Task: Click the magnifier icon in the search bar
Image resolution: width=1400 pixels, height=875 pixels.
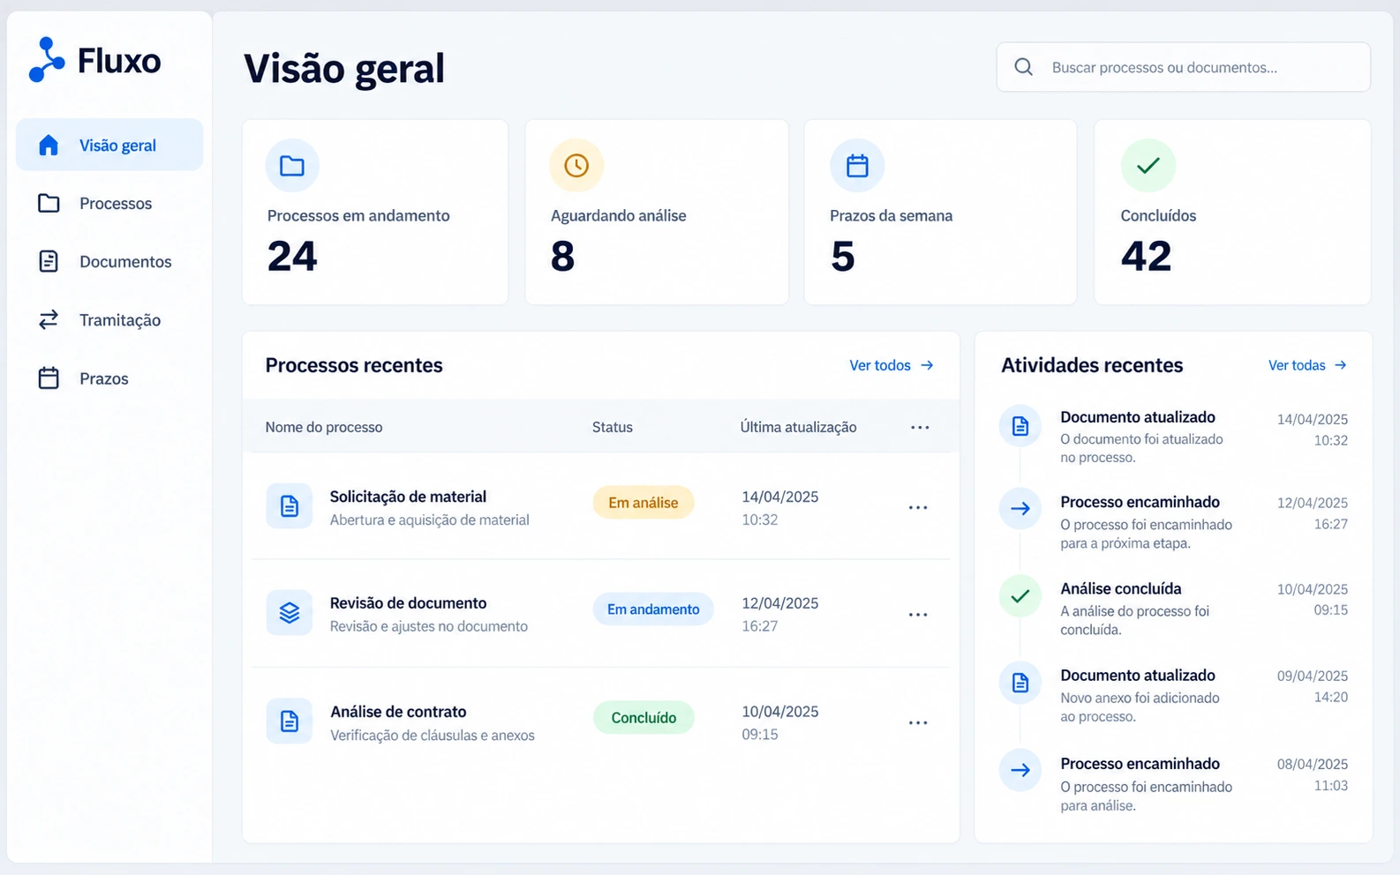Action: (1023, 67)
